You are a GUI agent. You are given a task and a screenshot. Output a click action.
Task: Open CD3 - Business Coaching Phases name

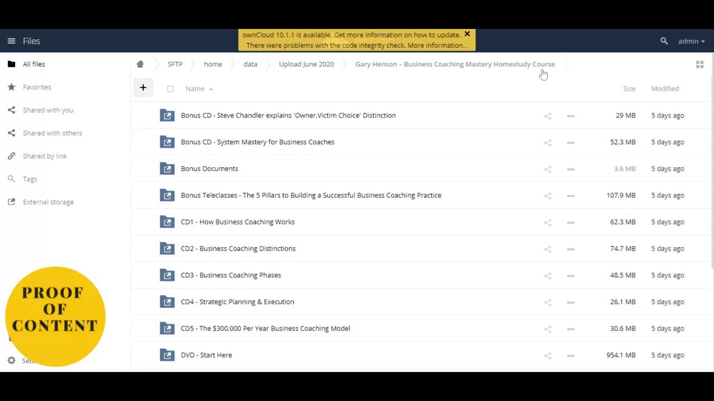pos(231,275)
